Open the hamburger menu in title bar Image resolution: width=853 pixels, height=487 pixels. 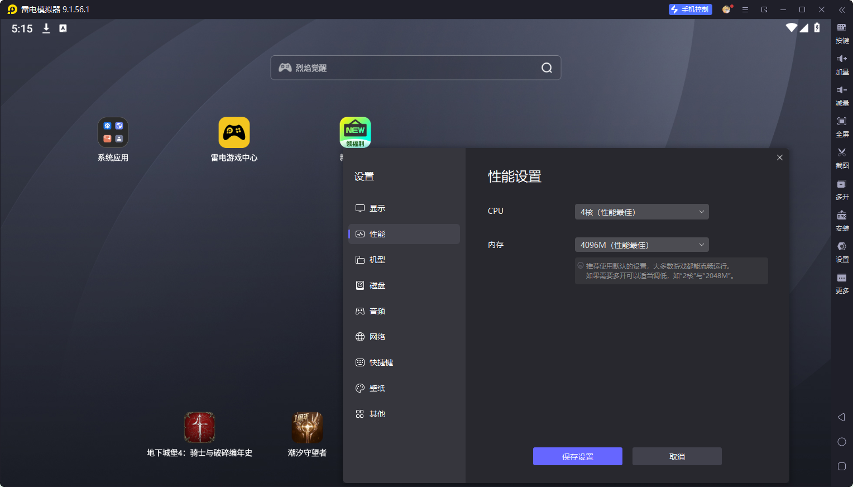[x=745, y=9]
